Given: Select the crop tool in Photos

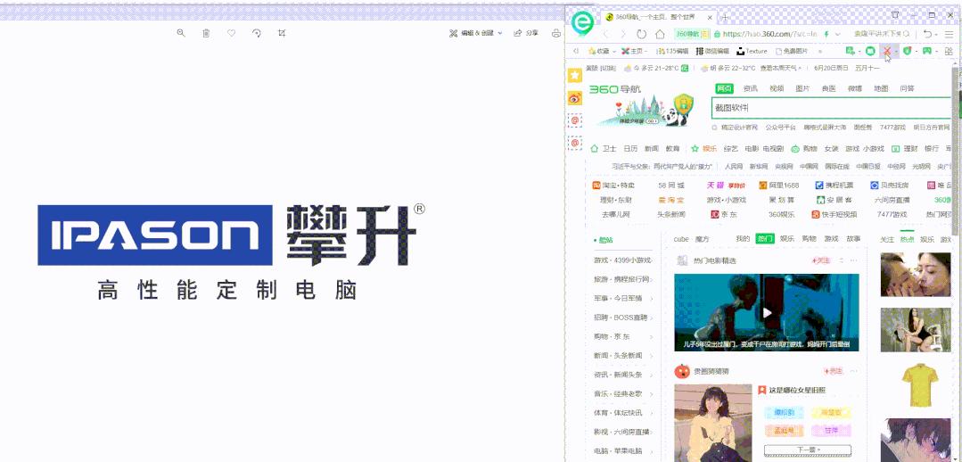Looking at the screenshot, I should (282, 33).
